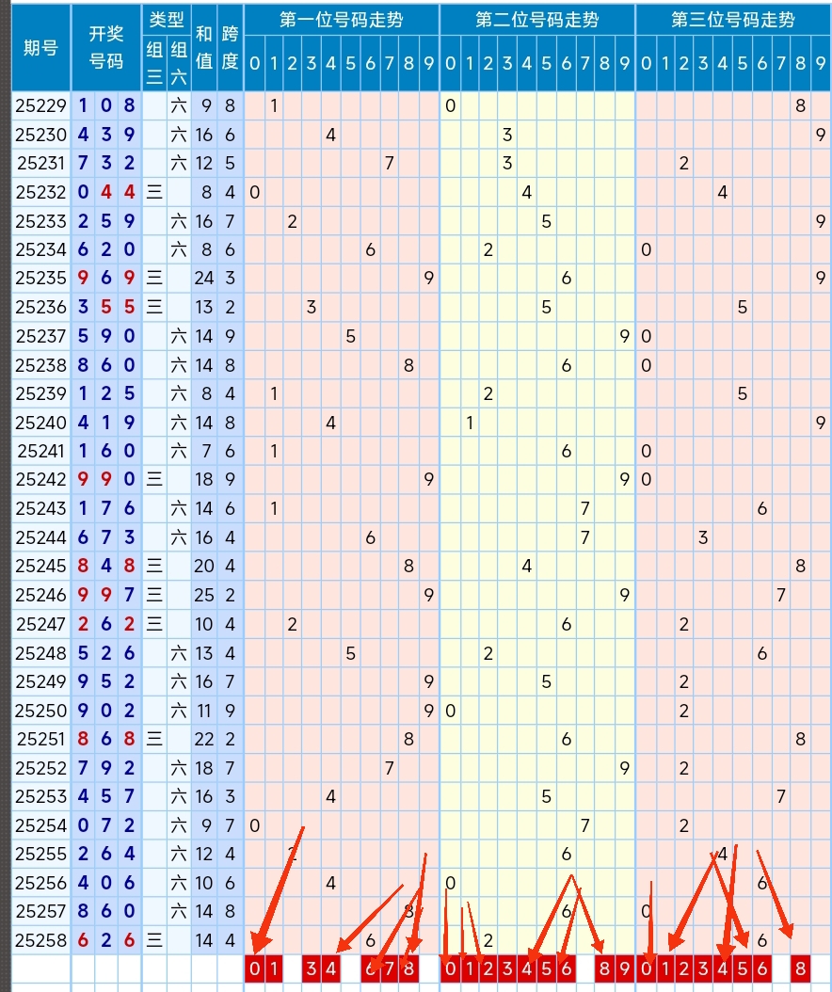The height and width of the screenshot is (992, 832).
Task: Click digit 9 header under 第一位号码走势
Action: click(429, 63)
